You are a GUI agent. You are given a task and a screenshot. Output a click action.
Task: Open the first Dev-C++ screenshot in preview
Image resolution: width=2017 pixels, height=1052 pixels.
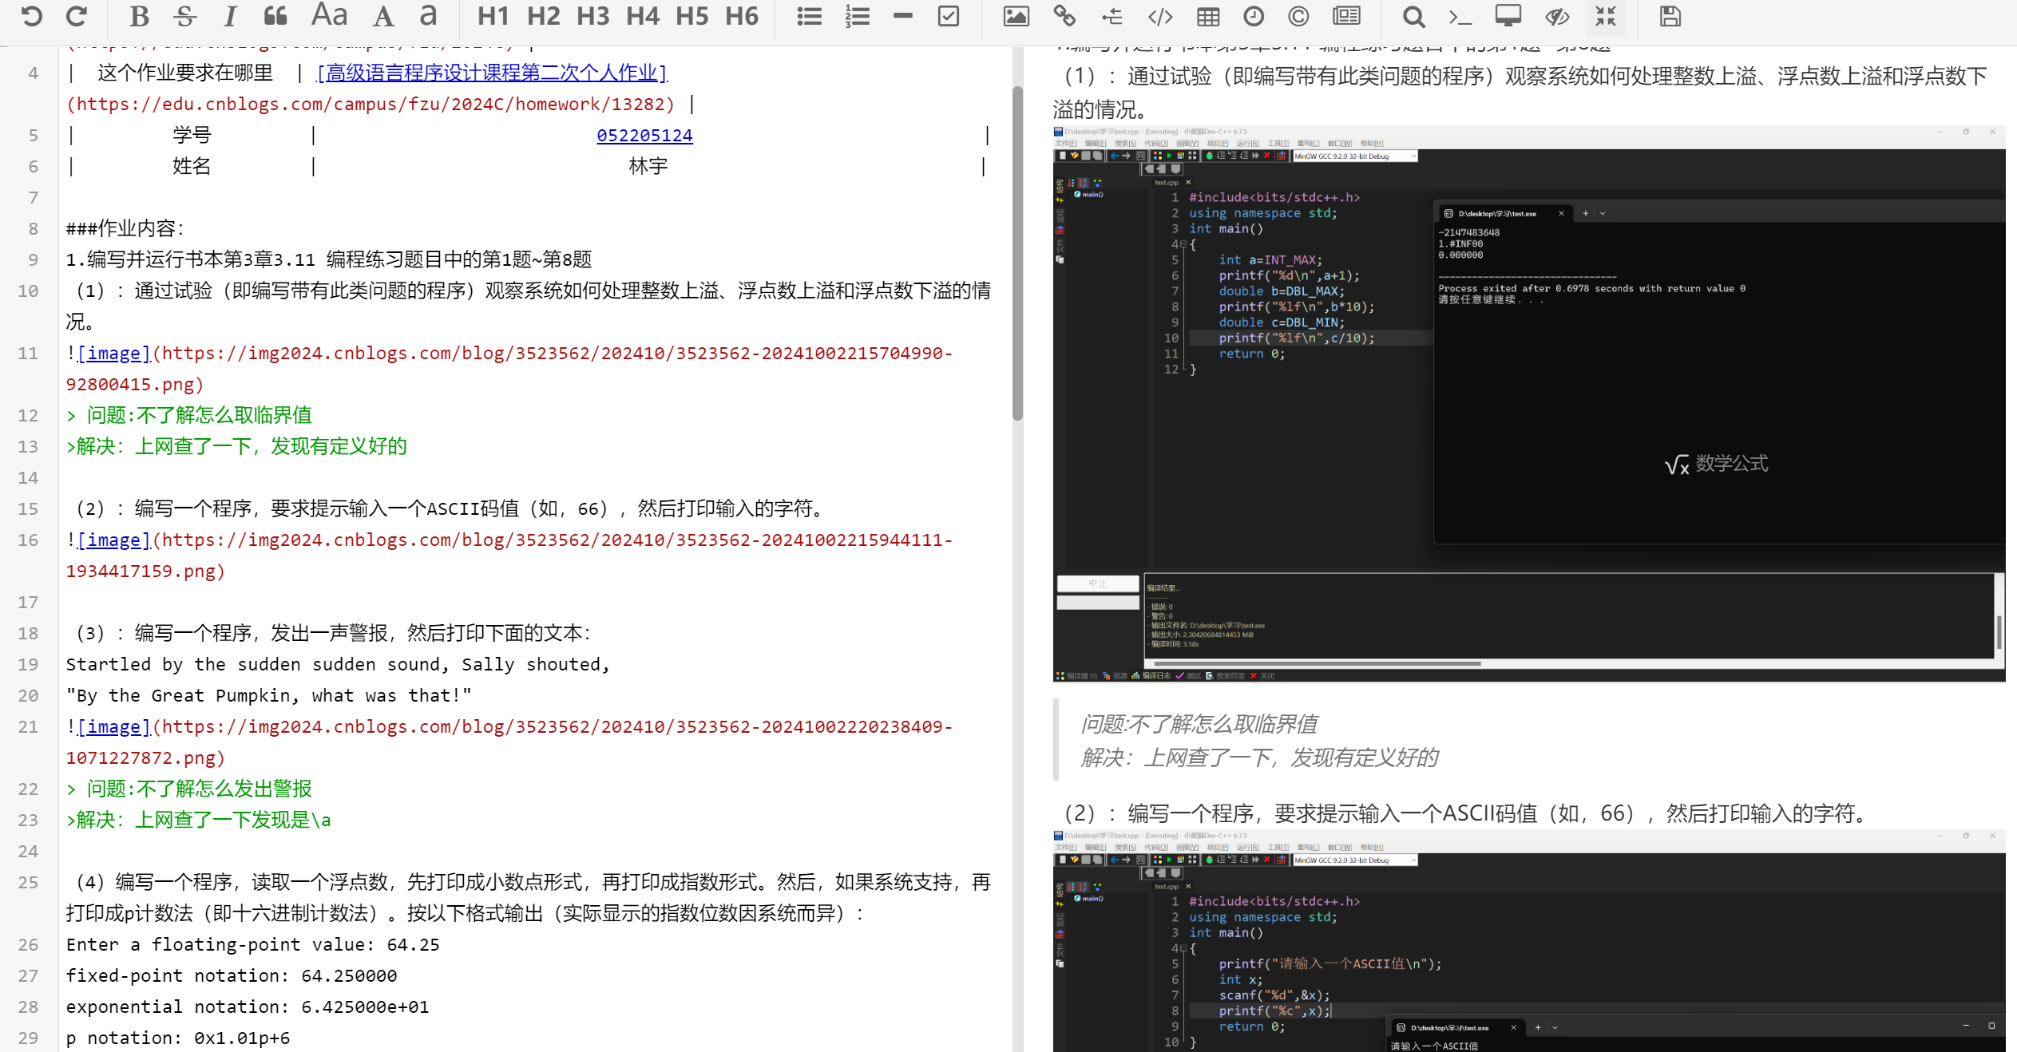[x=1528, y=404]
